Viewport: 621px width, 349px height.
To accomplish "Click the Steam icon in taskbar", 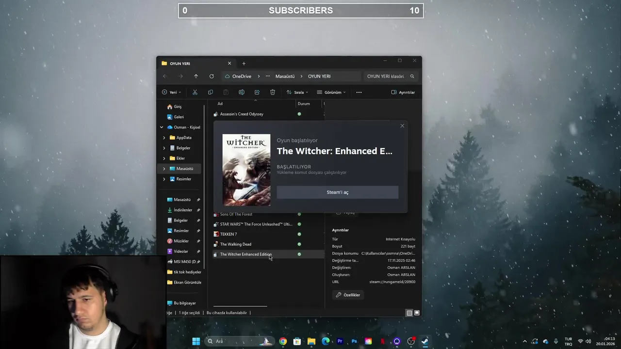I will point(425,341).
